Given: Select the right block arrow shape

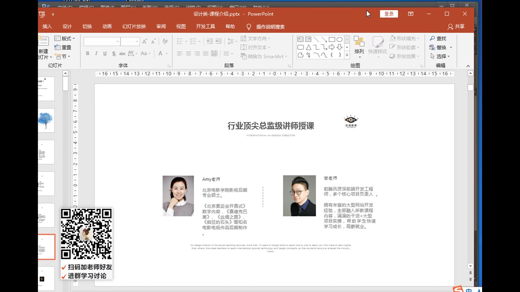Looking at the screenshot, I should 332,47.
